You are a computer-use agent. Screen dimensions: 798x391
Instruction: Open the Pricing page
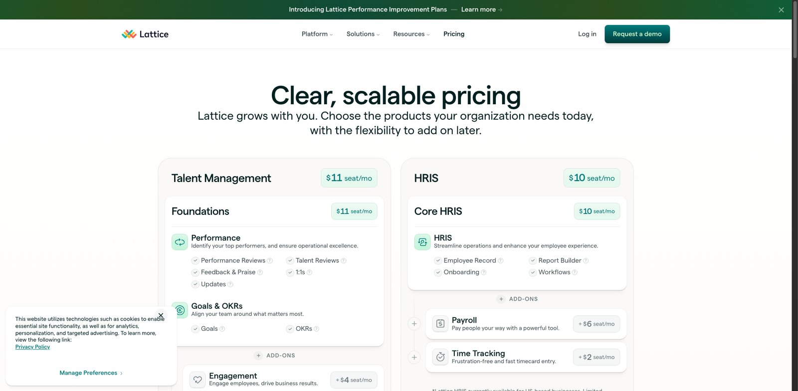pos(454,34)
